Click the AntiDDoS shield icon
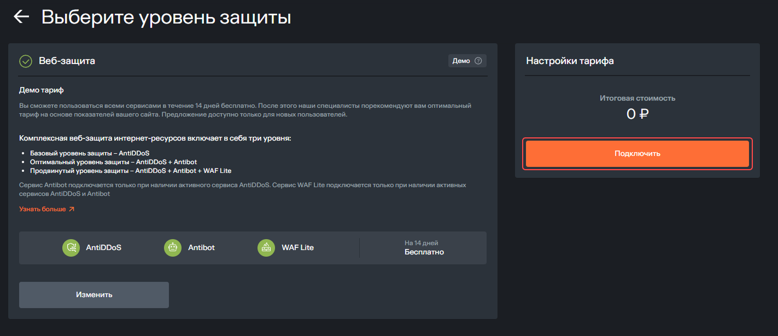The height and width of the screenshot is (336, 778). (71, 248)
